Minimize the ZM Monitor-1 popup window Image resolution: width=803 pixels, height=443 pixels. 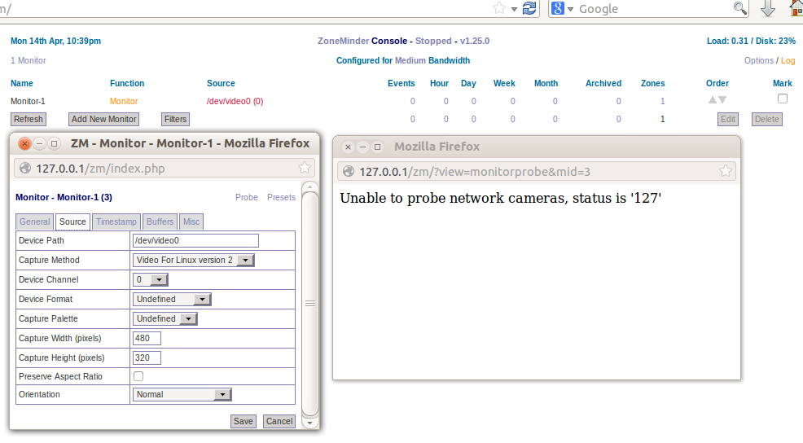point(39,144)
